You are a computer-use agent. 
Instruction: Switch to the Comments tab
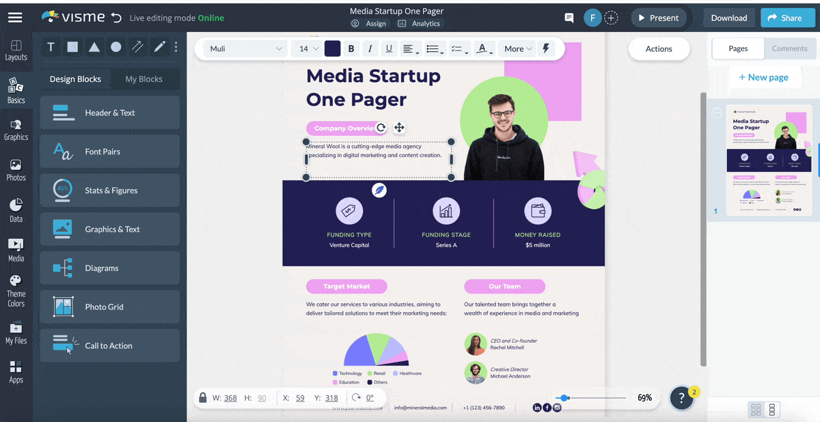click(x=789, y=48)
